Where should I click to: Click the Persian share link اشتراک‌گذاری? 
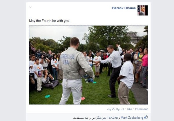click(x=115, y=109)
